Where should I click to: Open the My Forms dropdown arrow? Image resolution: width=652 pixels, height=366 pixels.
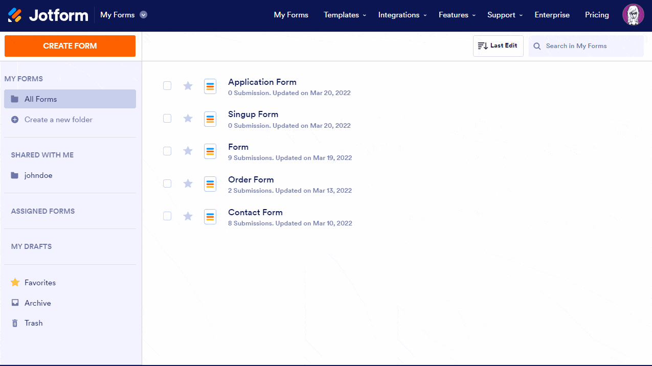click(144, 15)
